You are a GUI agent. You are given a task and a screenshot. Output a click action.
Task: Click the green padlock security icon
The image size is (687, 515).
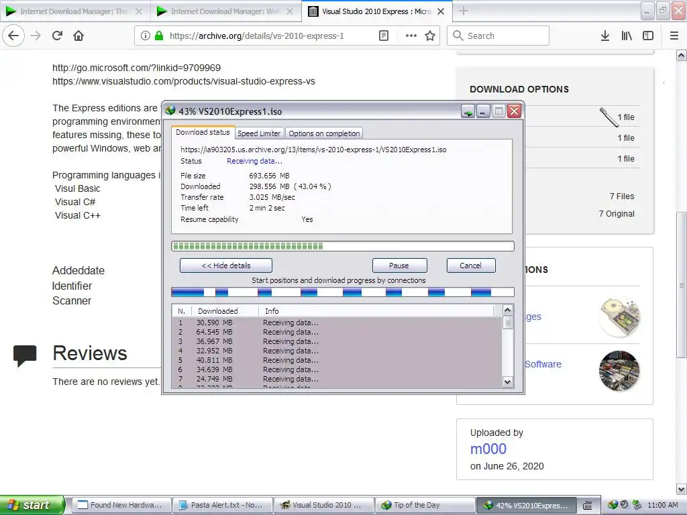(159, 36)
